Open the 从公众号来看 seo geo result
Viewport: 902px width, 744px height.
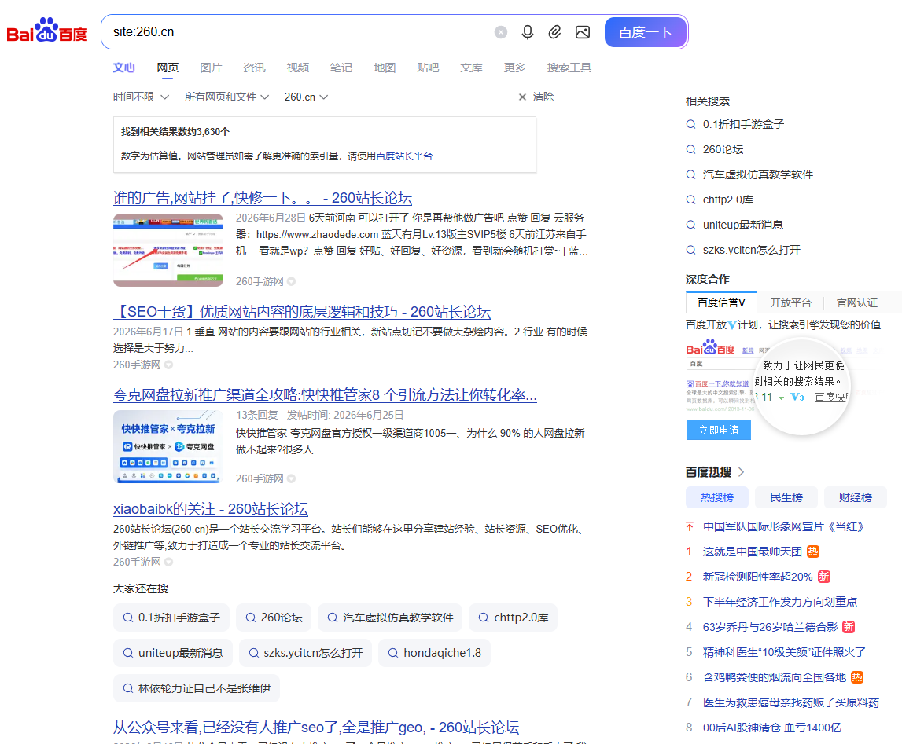[316, 728]
